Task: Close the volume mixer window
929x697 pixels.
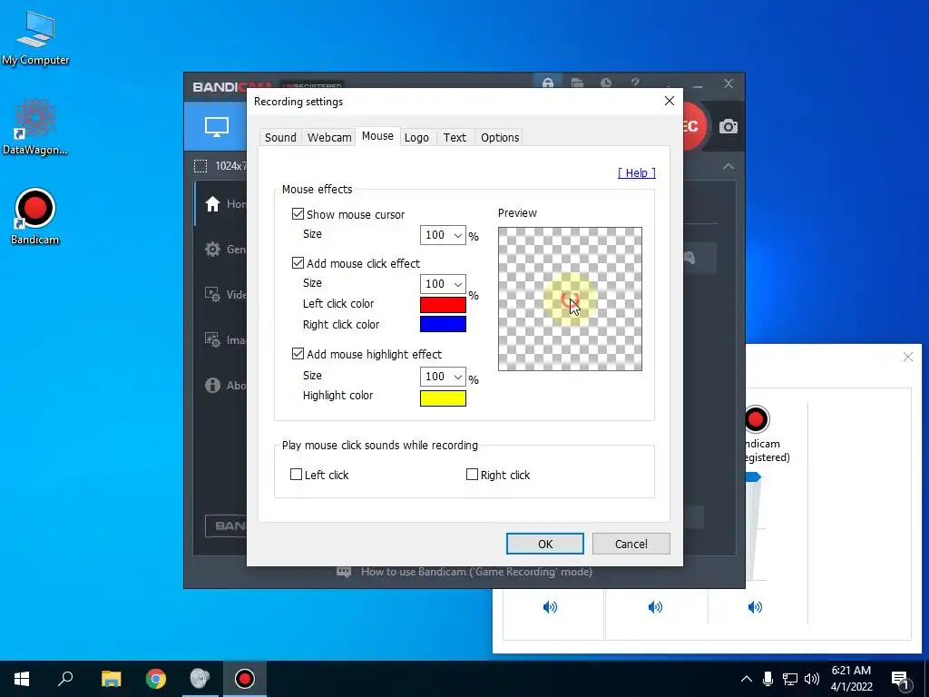Action: [x=907, y=357]
